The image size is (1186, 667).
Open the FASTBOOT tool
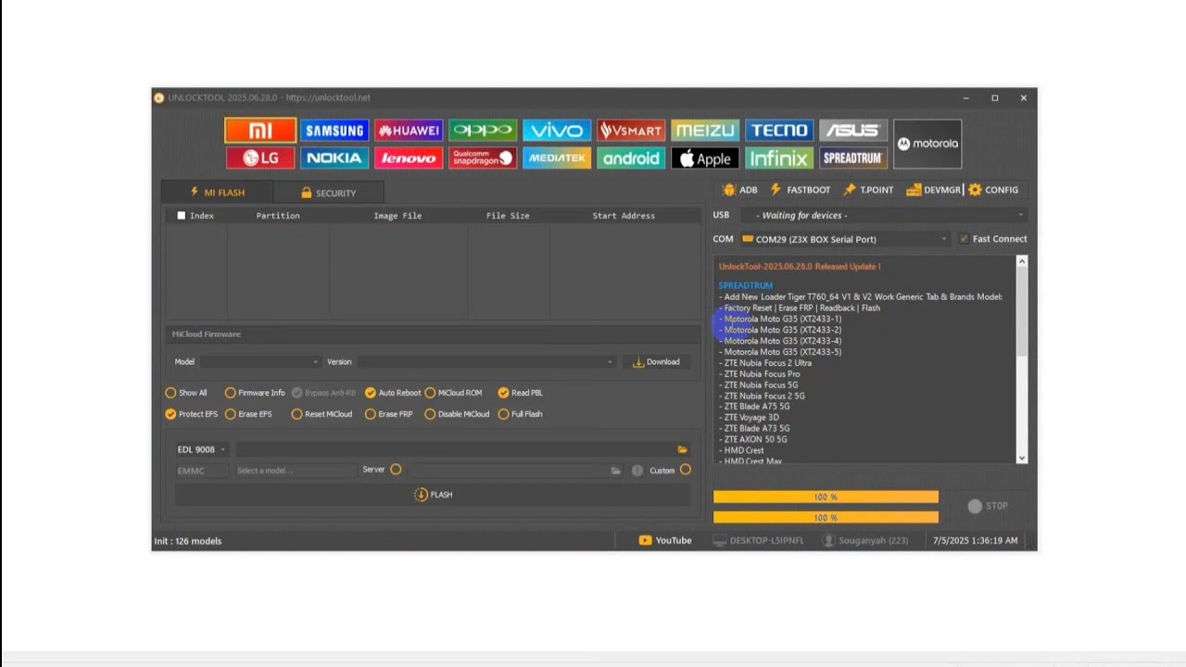[x=801, y=190]
